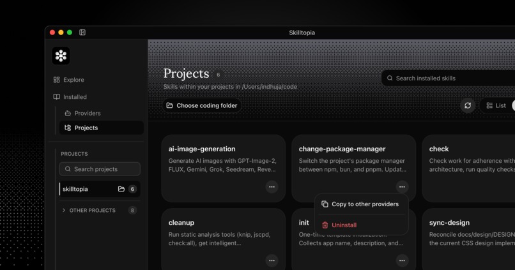Open change-package-manager card options menu
The width and height of the screenshot is (515, 270).
coord(402,186)
